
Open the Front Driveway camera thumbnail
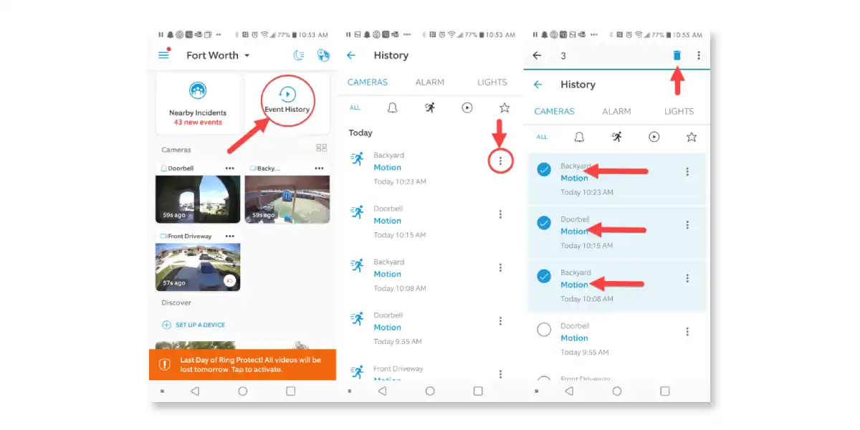198,267
